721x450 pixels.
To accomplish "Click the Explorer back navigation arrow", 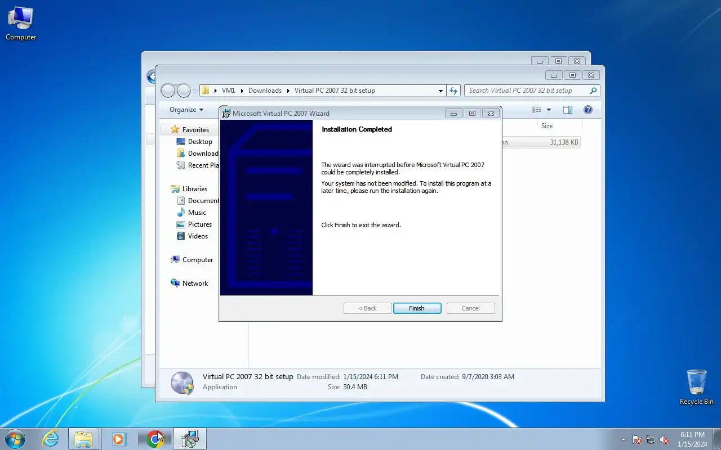I will pyautogui.click(x=168, y=91).
